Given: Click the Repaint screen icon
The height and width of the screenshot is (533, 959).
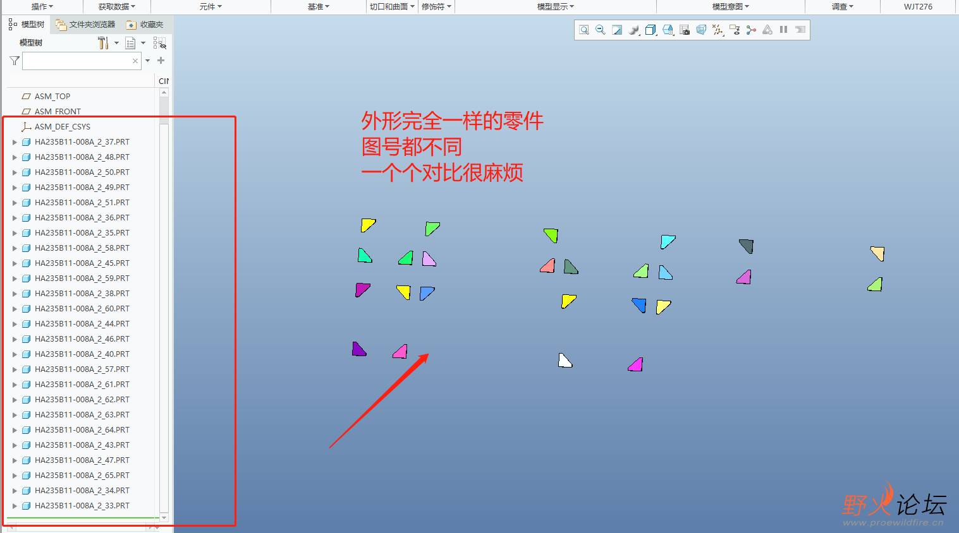Looking at the screenshot, I should pyautogui.click(x=617, y=30).
